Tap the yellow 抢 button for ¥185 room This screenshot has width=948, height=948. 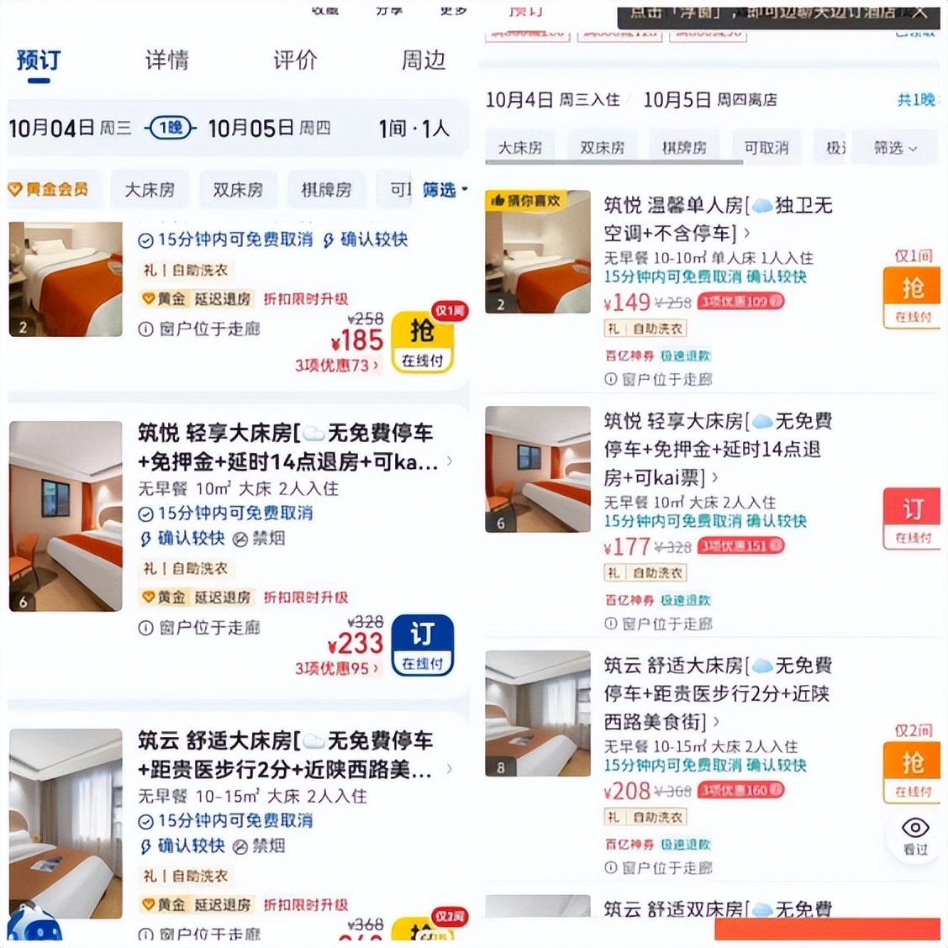tap(422, 342)
